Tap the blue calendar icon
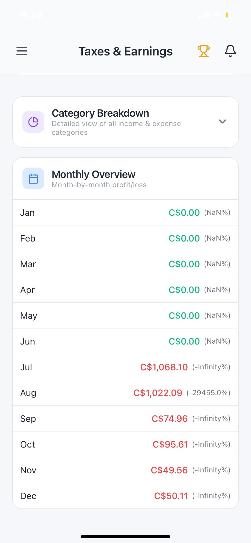 [x=33, y=178]
